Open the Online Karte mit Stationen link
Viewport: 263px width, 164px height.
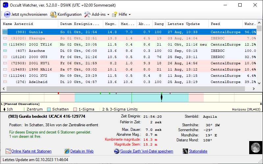click(31, 151)
